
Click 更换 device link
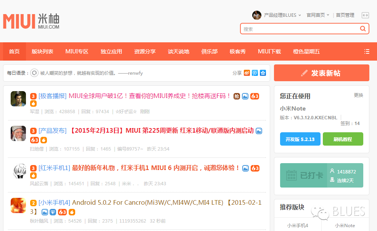[358, 95]
